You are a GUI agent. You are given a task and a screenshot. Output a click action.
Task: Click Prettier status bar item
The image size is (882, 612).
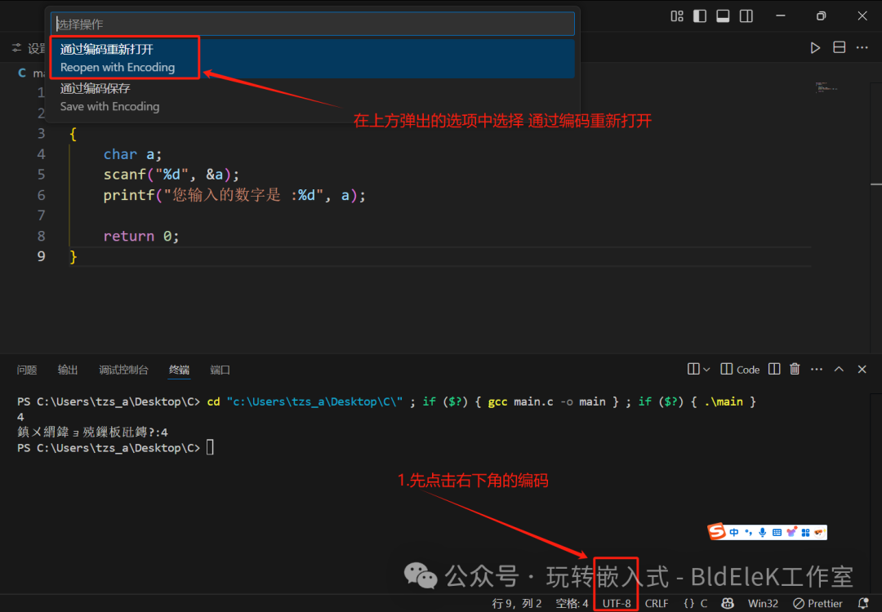click(x=817, y=604)
